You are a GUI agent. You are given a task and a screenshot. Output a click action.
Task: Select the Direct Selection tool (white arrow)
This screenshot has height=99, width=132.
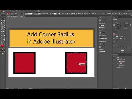pyautogui.click(x=4, y=18)
